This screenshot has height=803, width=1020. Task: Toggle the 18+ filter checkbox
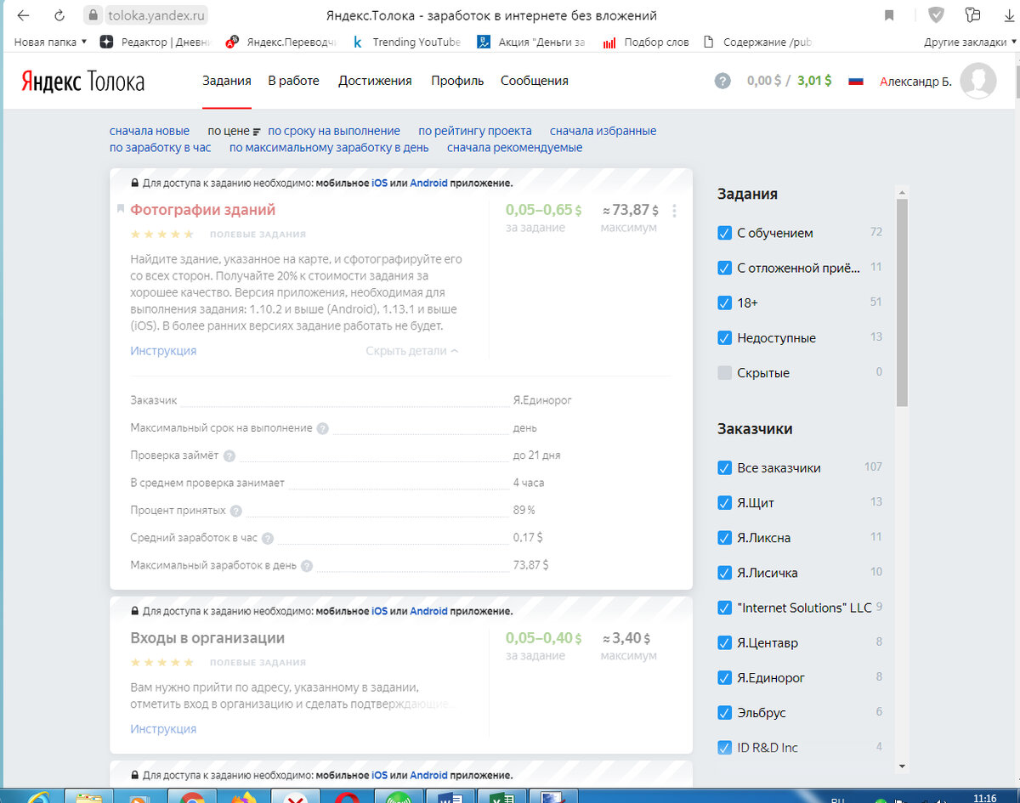[725, 303]
